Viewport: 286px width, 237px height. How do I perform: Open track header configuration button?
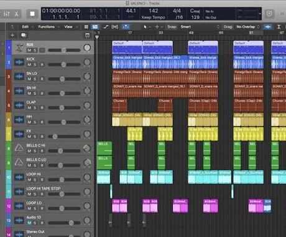coord(88,36)
